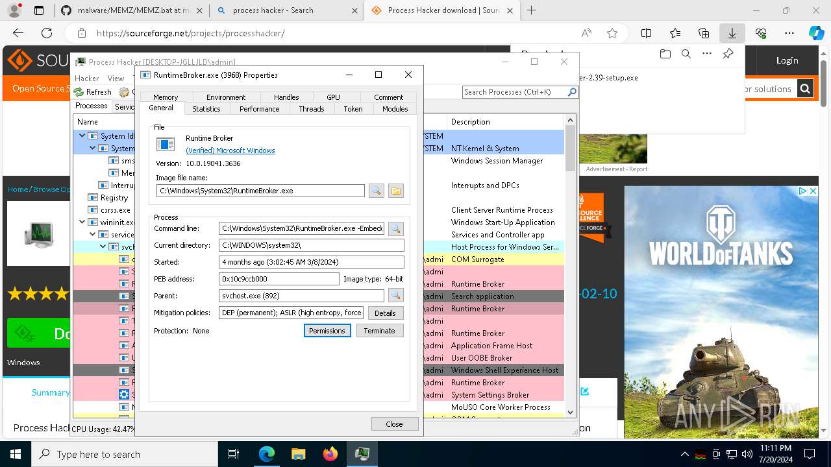Open the Comment tab
This screenshot has width=831, height=467.
click(389, 97)
